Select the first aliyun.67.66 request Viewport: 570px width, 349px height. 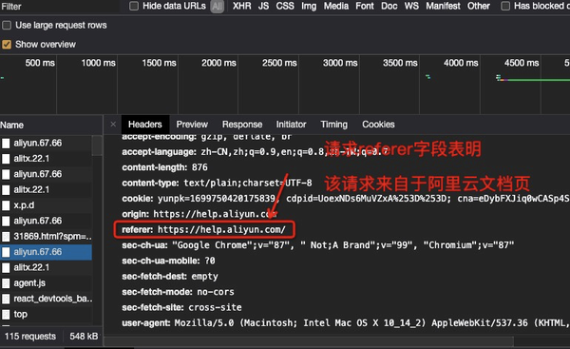47,143
